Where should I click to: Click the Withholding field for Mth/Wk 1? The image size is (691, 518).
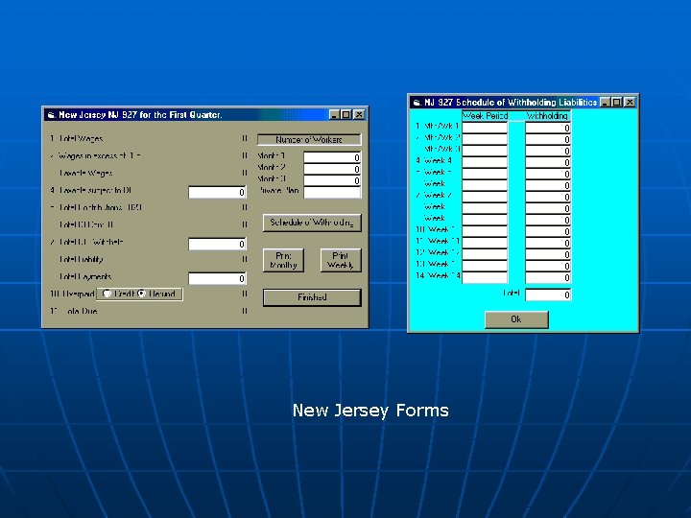coord(548,128)
